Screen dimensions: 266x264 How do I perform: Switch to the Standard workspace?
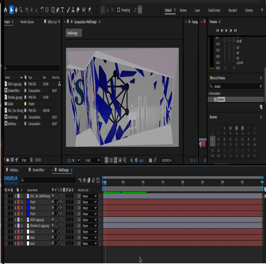232,10
